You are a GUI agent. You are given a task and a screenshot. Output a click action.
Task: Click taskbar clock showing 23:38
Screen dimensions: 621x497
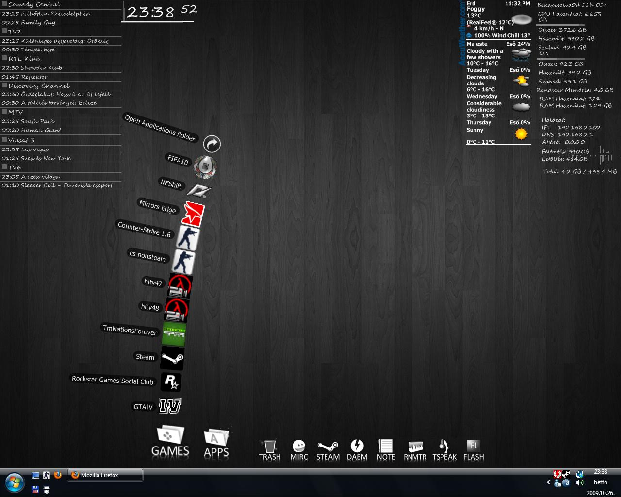(x=601, y=472)
